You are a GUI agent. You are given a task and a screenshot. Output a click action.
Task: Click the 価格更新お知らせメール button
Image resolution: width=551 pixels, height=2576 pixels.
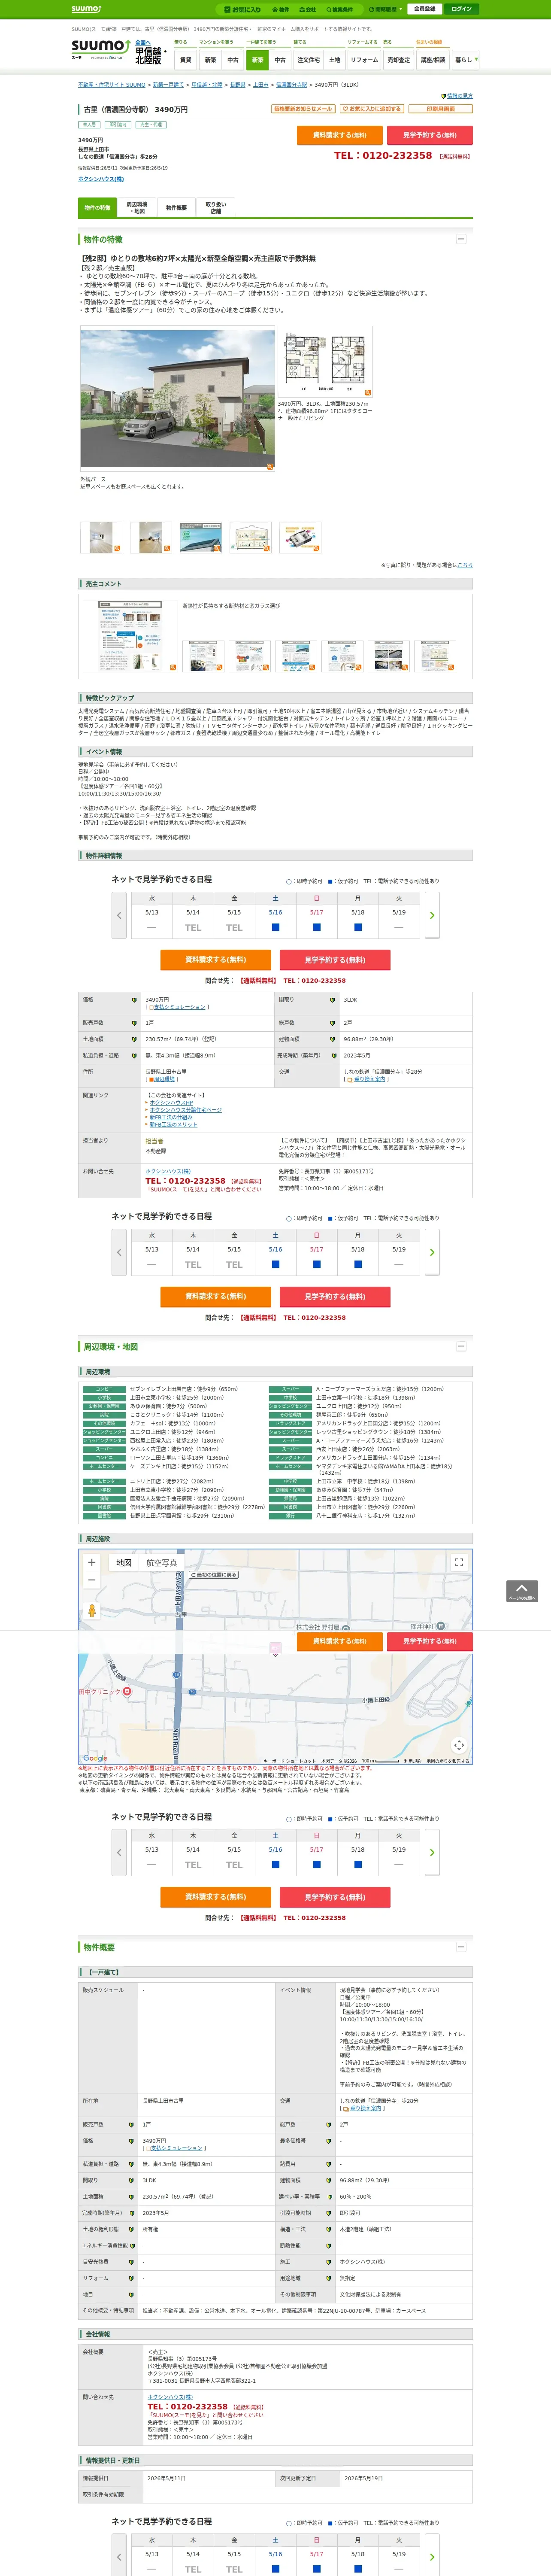point(303,109)
